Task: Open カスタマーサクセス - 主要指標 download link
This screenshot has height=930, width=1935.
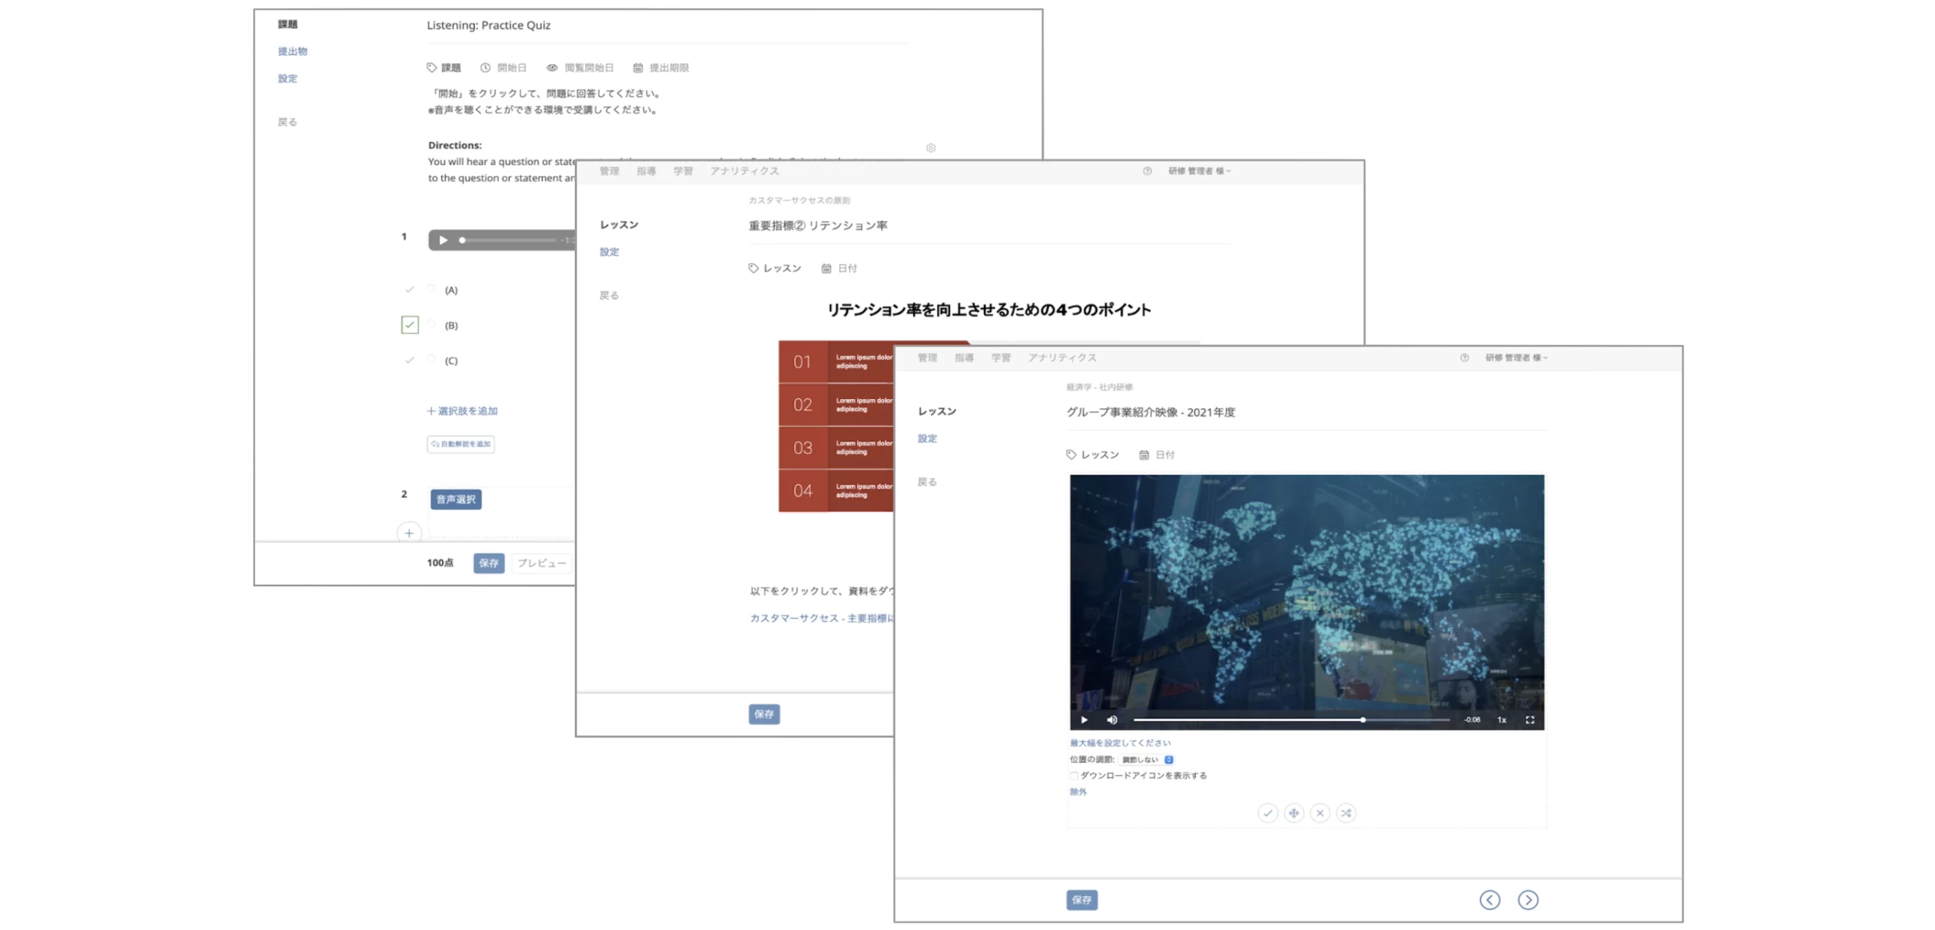Action: [x=821, y=617]
